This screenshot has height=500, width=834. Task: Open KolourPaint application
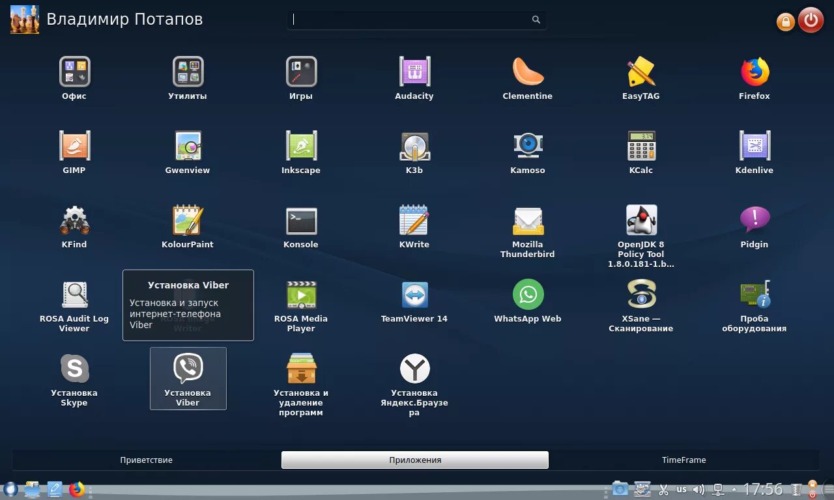point(188,227)
